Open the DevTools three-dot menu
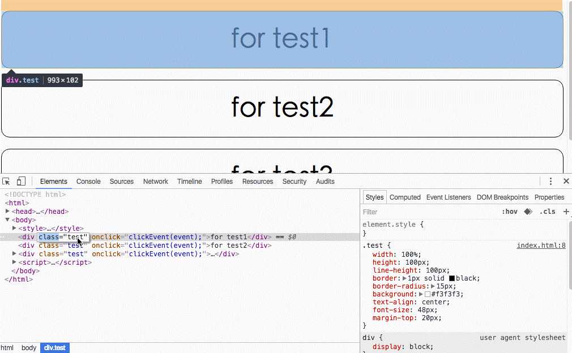Image resolution: width=572 pixels, height=353 pixels. tap(550, 181)
